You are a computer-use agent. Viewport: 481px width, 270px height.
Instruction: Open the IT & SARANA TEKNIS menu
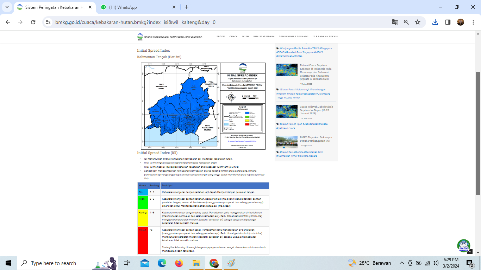[325, 37]
